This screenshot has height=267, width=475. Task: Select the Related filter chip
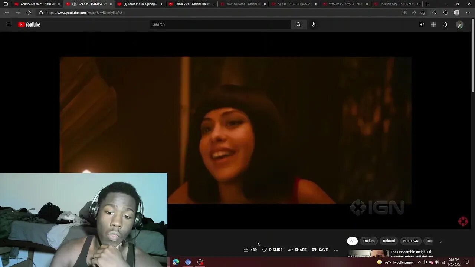click(389, 241)
